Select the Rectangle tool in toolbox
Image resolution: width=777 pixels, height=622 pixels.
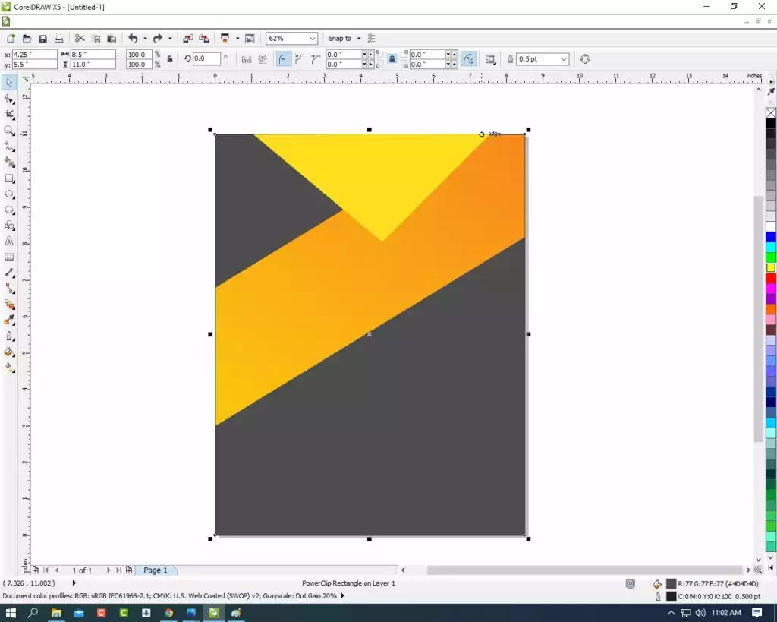click(x=10, y=178)
